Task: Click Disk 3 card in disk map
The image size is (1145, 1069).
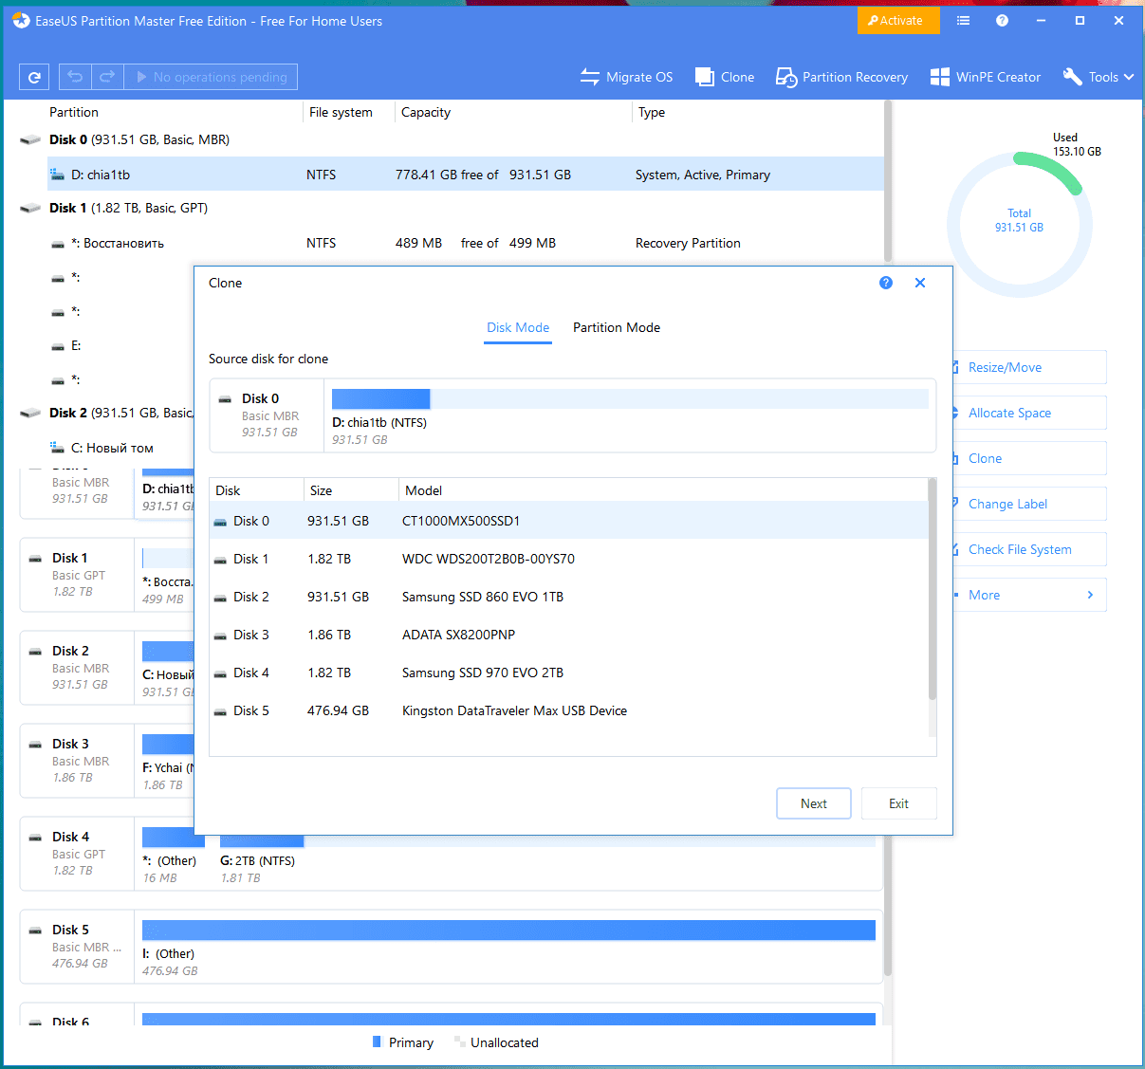Action: pos(77,761)
